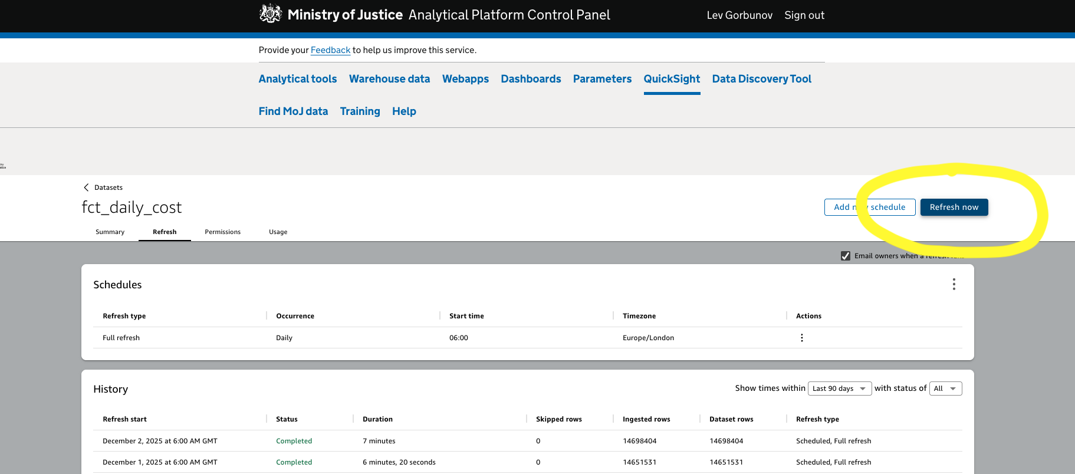Viewport: 1075px width, 474px height.
Task: Click the Sign out link
Action: [804, 15]
